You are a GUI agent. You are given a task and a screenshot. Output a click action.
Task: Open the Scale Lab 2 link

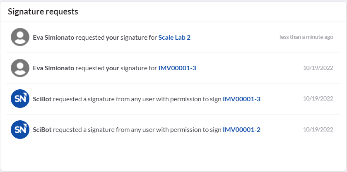[x=174, y=37]
